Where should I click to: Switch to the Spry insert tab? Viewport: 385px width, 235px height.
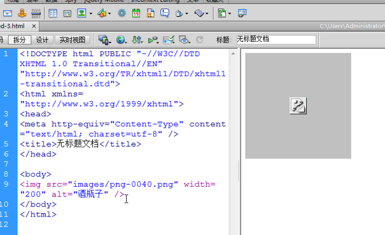[x=71, y=1]
